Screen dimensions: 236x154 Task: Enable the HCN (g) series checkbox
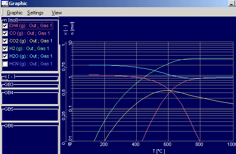click(x=5, y=64)
